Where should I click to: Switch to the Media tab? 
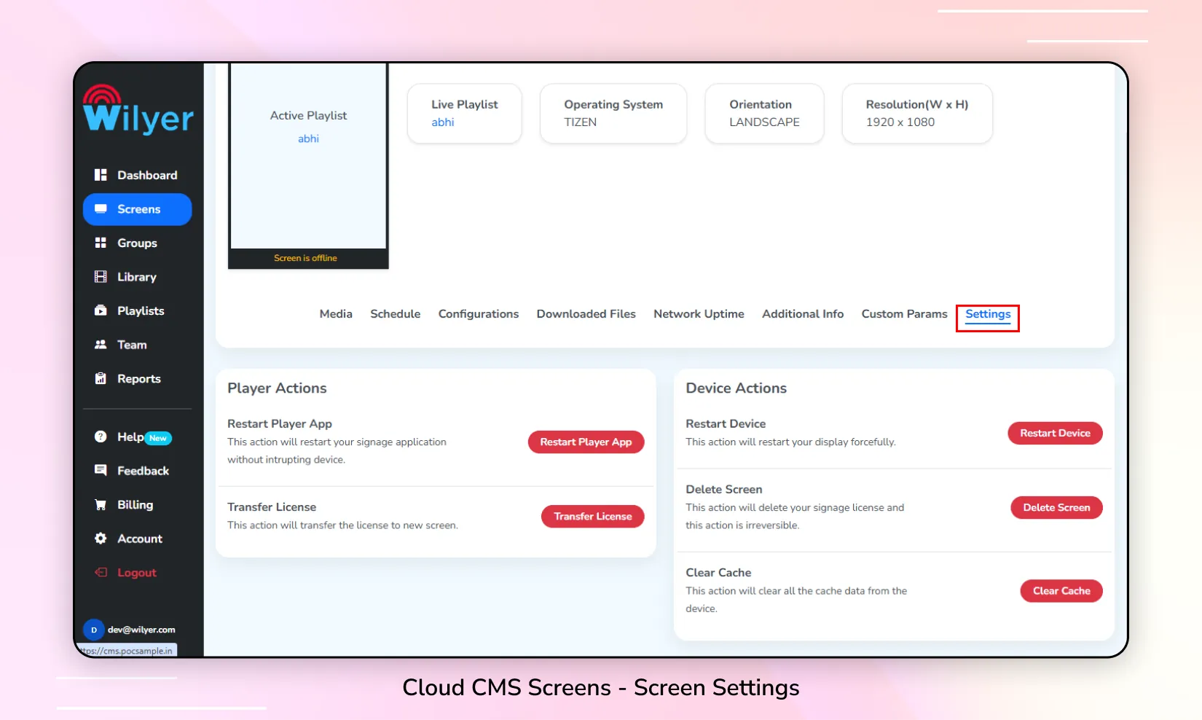click(x=336, y=313)
